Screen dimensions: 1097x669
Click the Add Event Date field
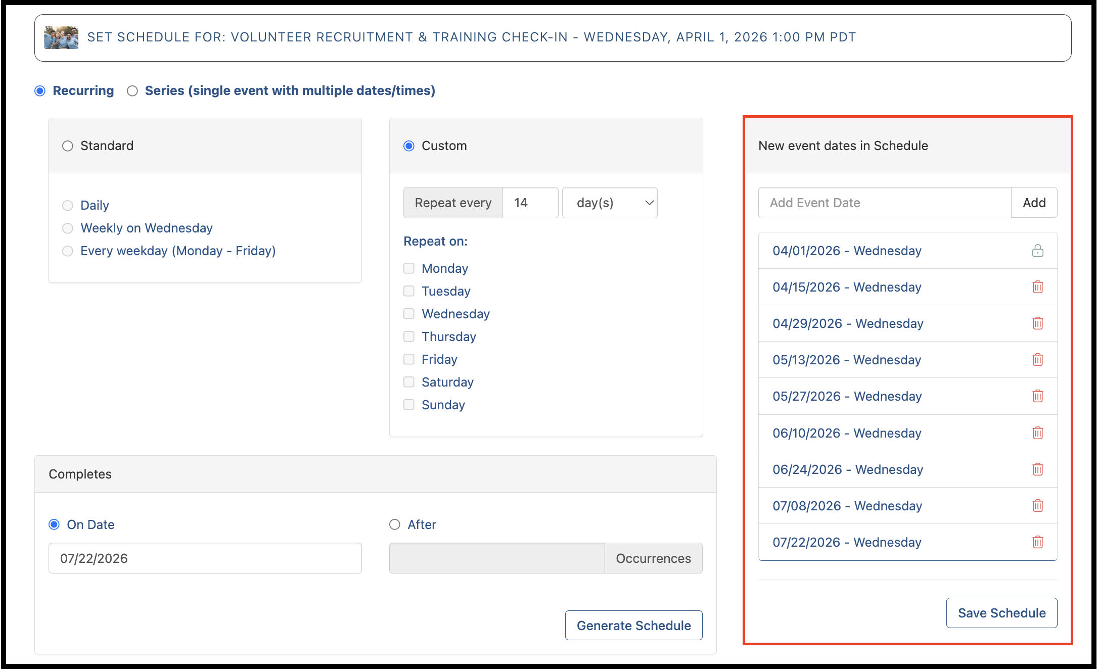[x=885, y=203]
